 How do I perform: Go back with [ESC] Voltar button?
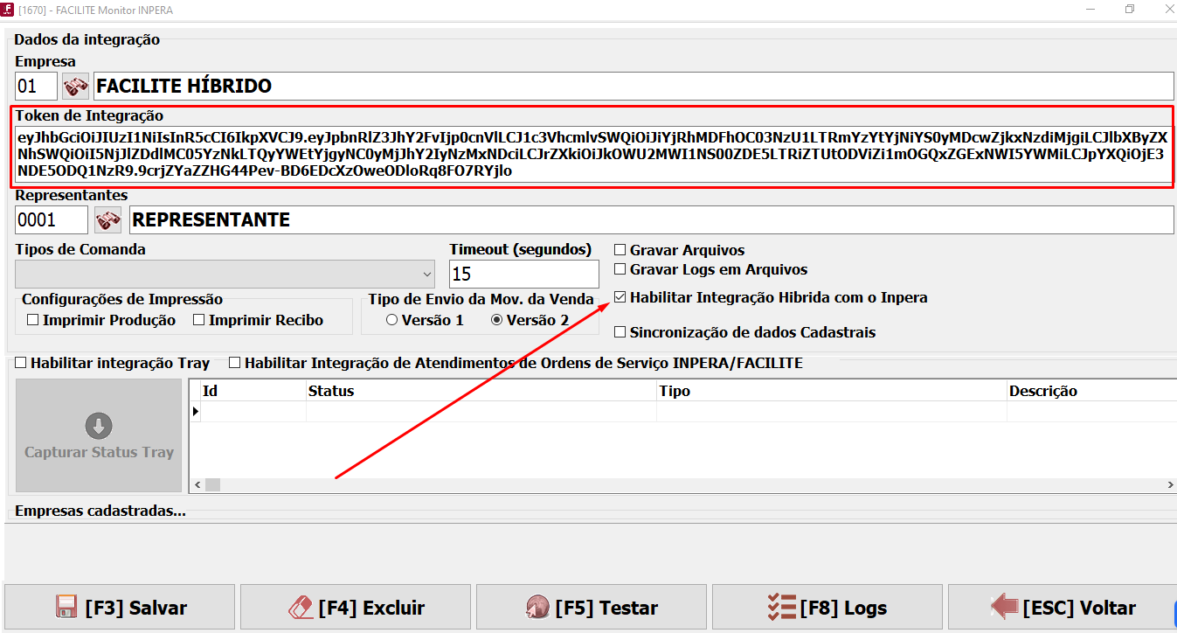click(1063, 608)
